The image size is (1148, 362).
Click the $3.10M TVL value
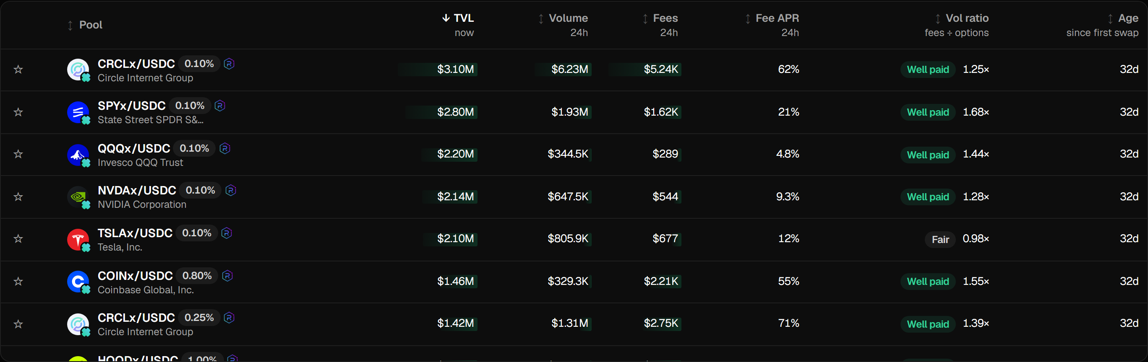(x=455, y=70)
